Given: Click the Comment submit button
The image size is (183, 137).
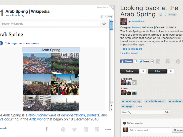Looking at the screenshot, I should tap(177, 130).
